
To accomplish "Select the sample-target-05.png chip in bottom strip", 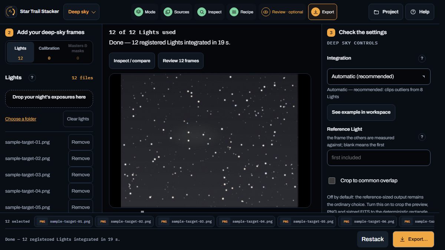I will pyautogui.click(x=307, y=221).
